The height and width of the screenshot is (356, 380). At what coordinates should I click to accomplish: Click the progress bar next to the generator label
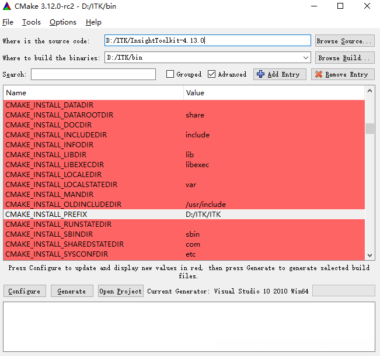coord(344,291)
